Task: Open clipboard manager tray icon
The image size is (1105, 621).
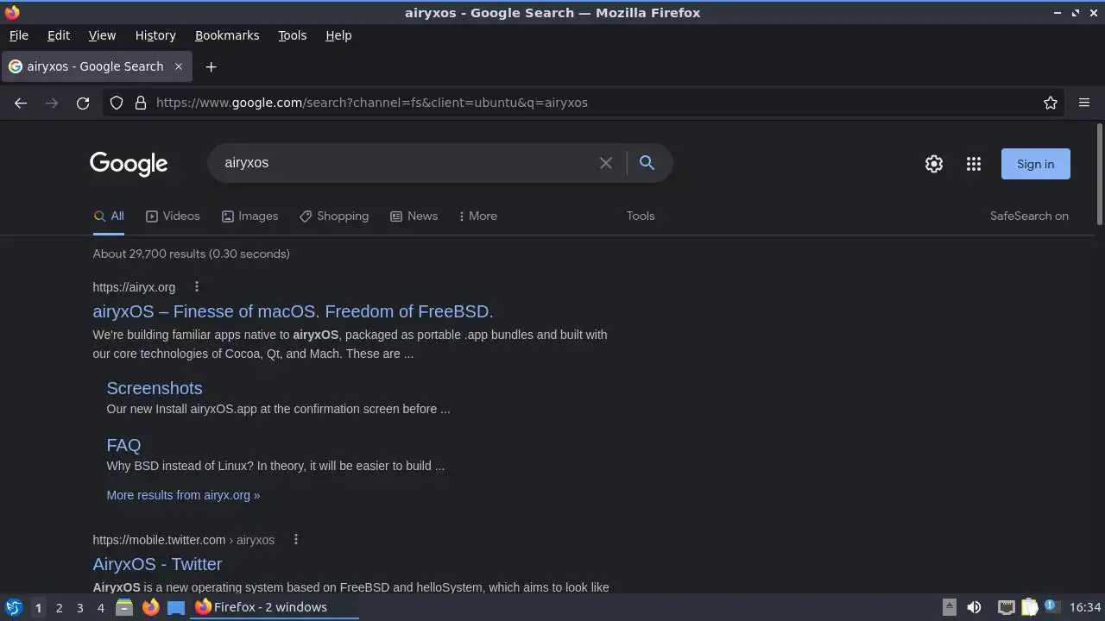Action: (x=1029, y=607)
